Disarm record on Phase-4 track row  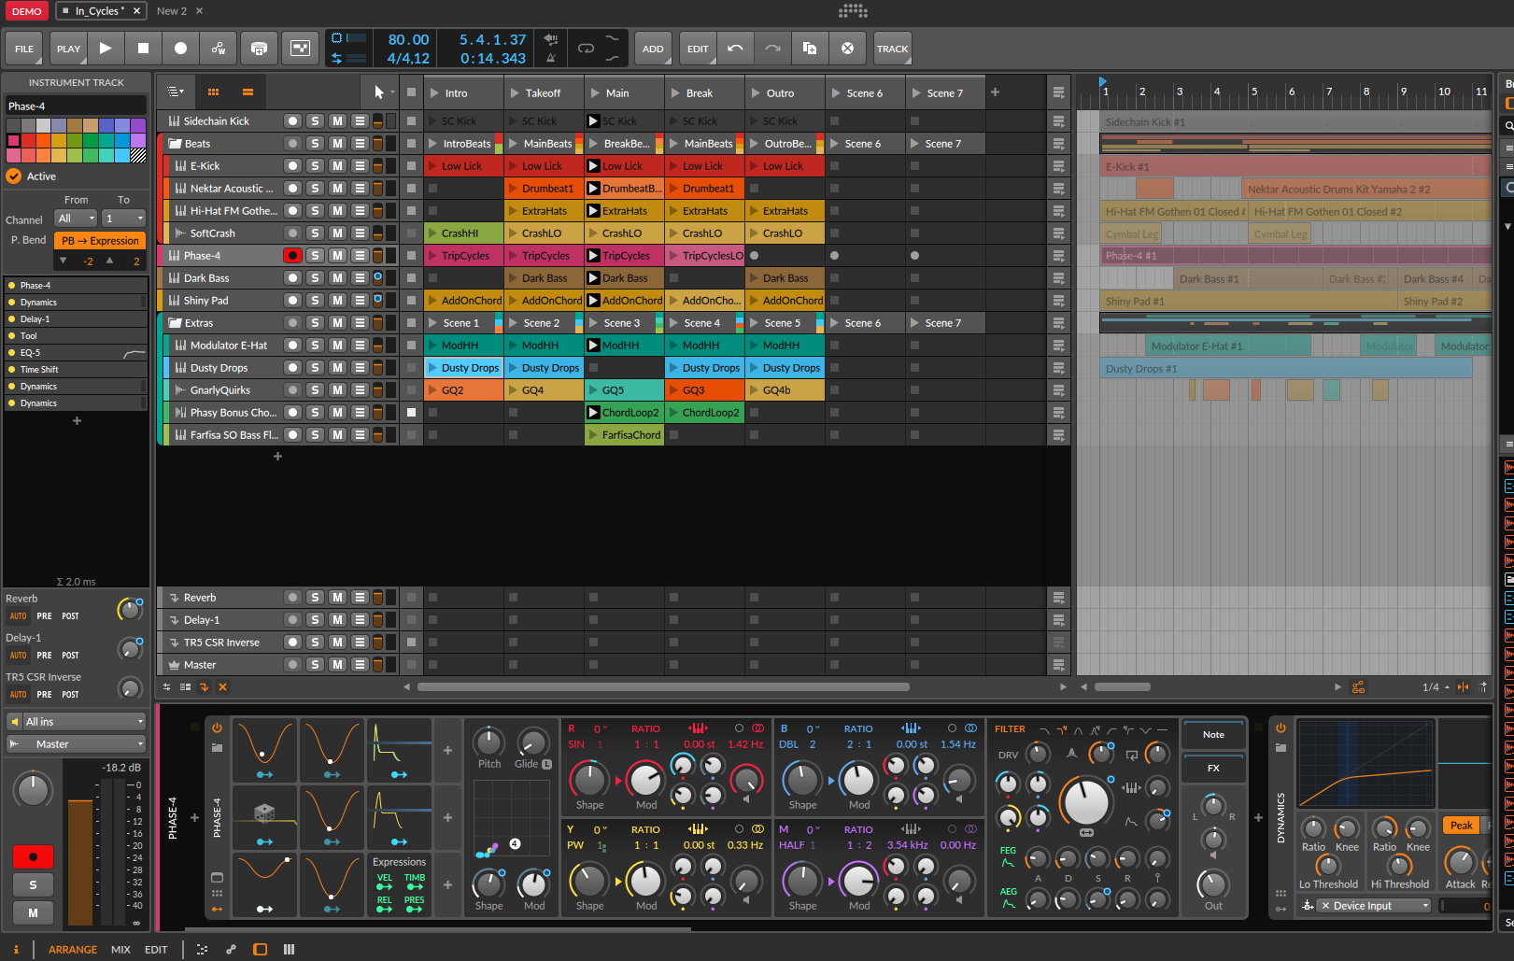(x=293, y=256)
